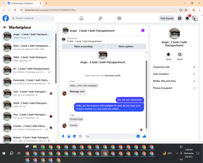Expand Chat members section
203x163 pixels.
coord(174,74)
